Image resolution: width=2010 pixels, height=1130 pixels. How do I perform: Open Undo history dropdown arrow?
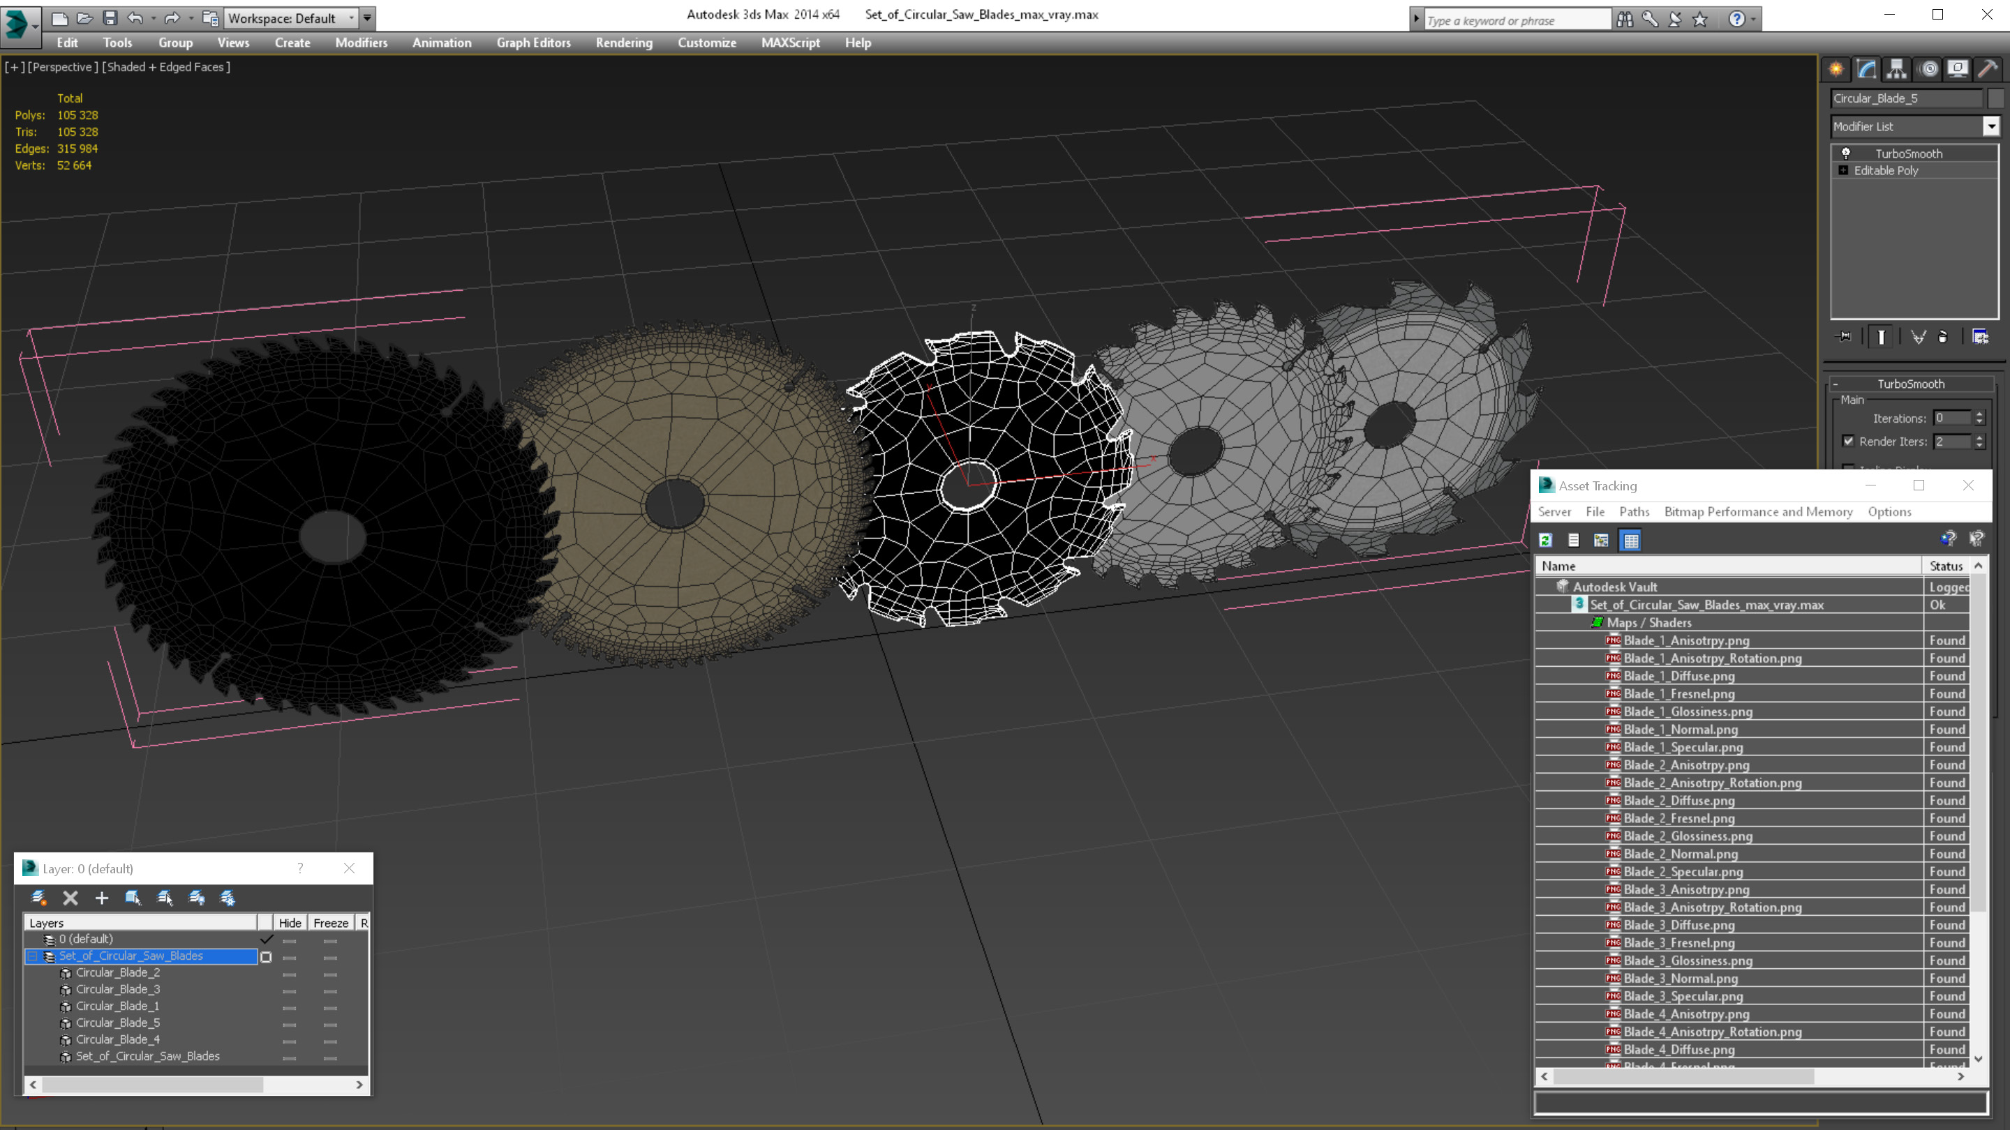153,18
